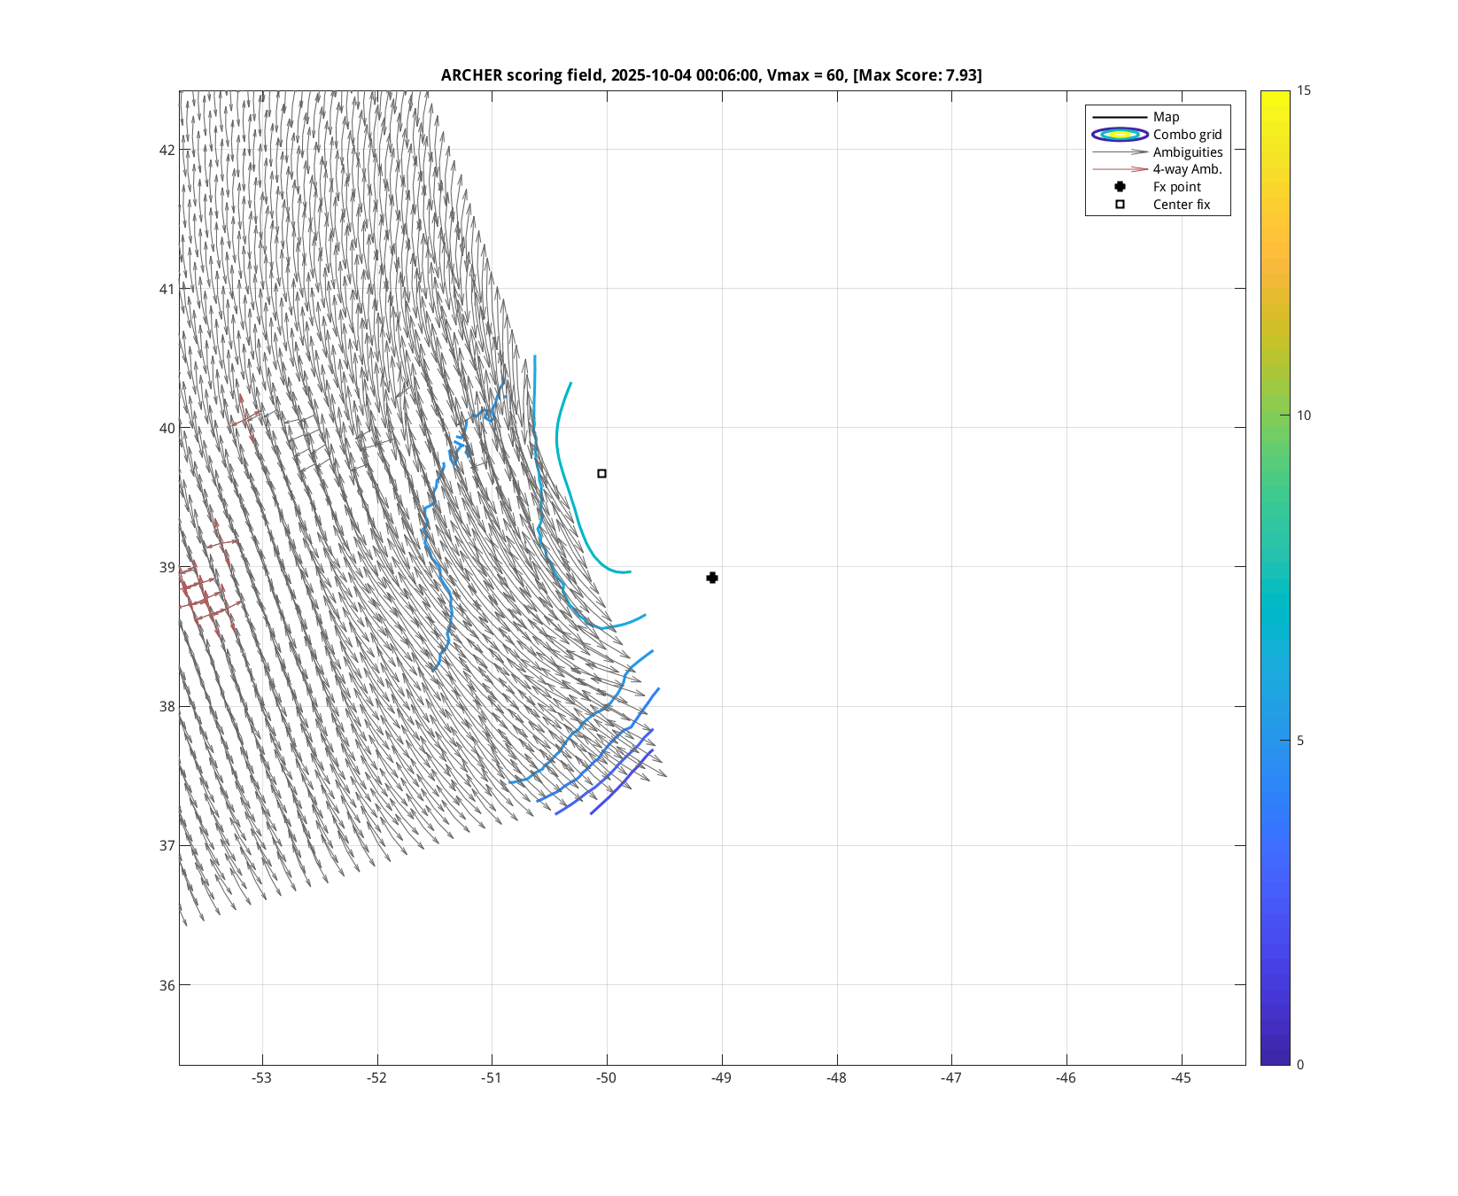Click the Center fix square marker on the map
The width and height of the screenshot is (1458, 1196).
coord(601,474)
